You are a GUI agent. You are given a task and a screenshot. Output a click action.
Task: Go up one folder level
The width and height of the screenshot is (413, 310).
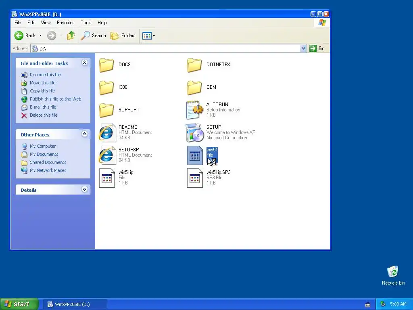(x=71, y=36)
